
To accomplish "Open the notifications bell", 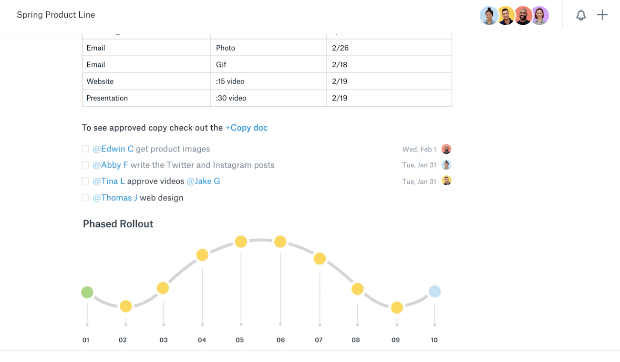I will tap(580, 15).
